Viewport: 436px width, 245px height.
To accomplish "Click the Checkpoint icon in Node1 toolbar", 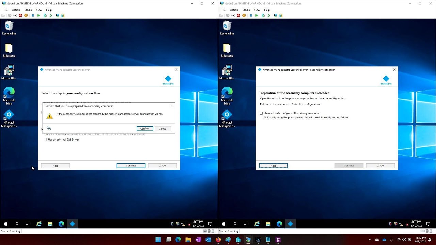I will click(x=45, y=15).
